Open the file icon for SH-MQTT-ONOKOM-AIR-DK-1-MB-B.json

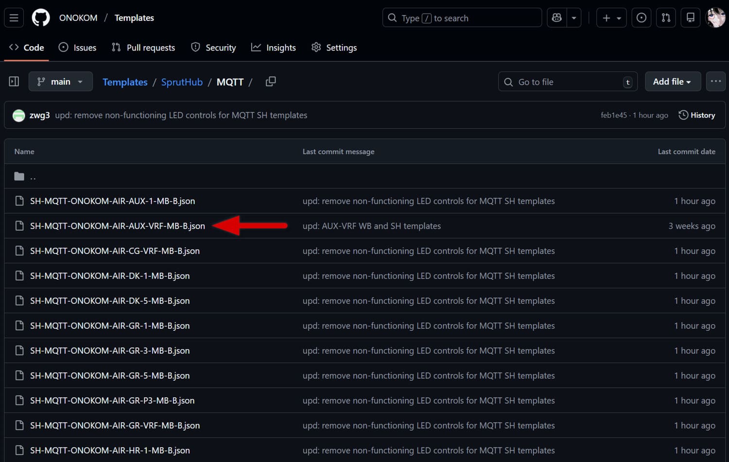click(x=19, y=275)
